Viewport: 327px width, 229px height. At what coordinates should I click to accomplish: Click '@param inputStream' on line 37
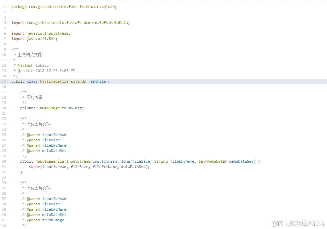click(x=46, y=199)
